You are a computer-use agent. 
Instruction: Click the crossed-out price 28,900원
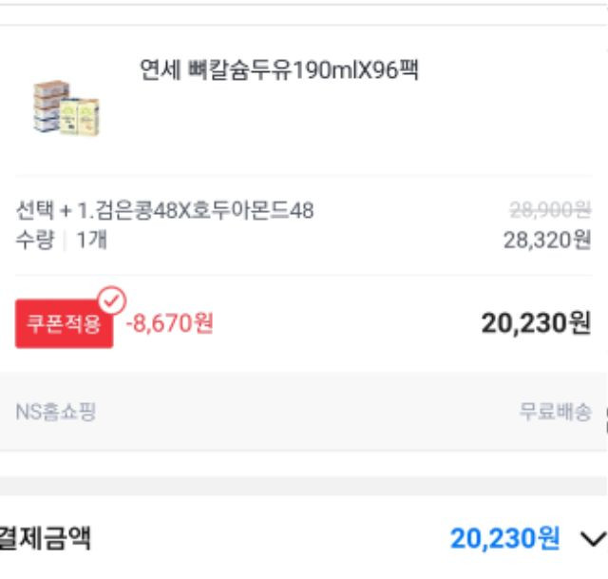coord(550,210)
